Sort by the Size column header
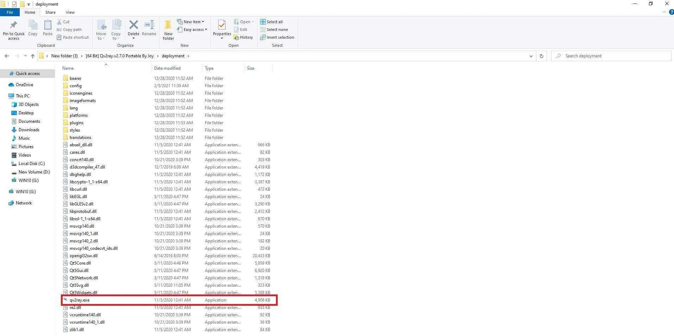Viewport: 674px width, 336px height. click(x=258, y=68)
